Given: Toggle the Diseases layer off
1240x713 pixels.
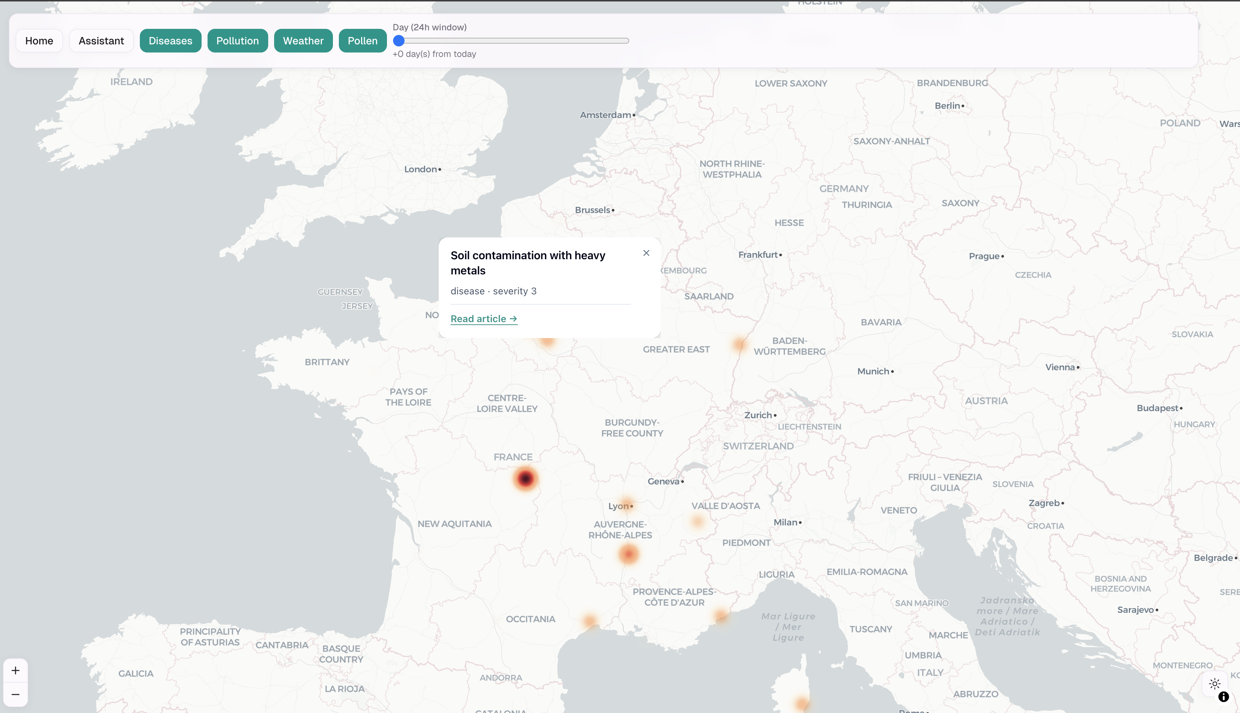Looking at the screenshot, I should [x=171, y=41].
